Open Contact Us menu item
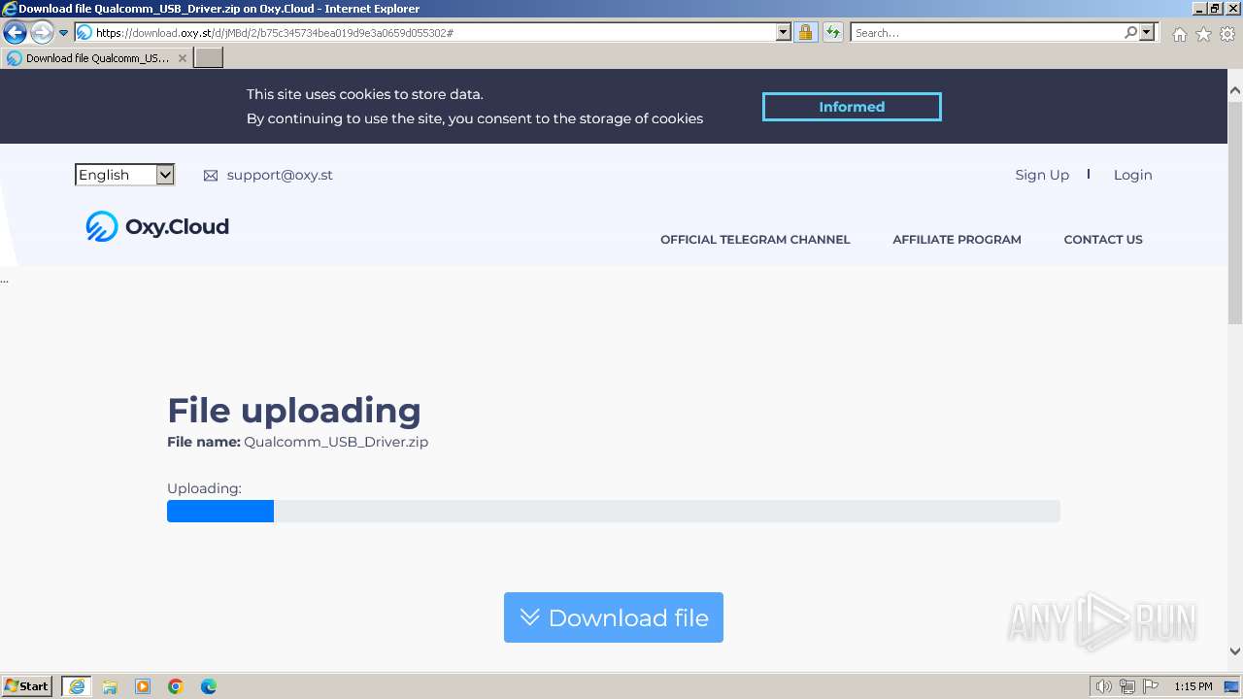This screenshot has height=699, width=1243. pyautogui.click(x=1103, y=240)
